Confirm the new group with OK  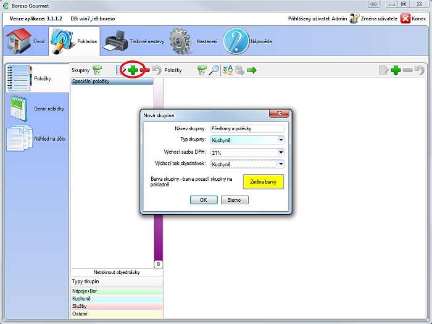203,200
